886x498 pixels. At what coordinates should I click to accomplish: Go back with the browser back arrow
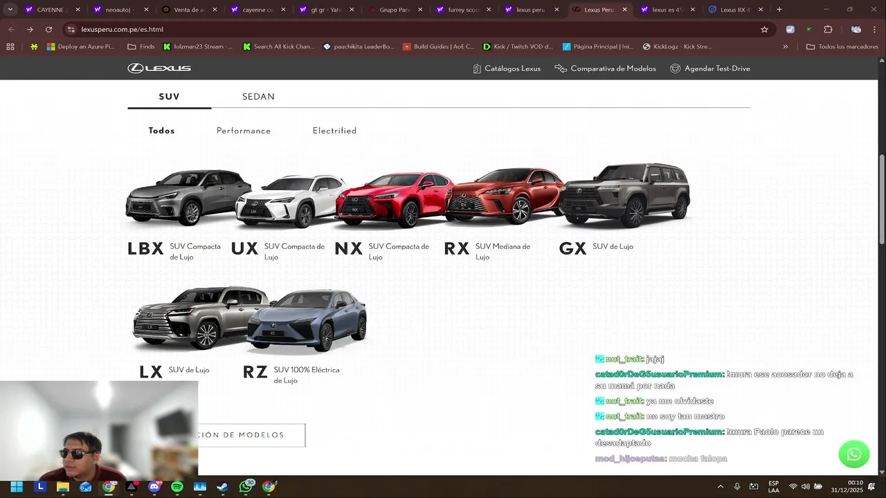coord(11,29)
